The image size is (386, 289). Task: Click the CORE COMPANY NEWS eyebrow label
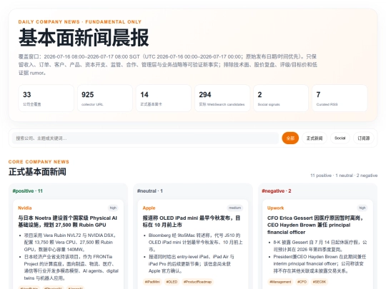(x=39, y=162)
